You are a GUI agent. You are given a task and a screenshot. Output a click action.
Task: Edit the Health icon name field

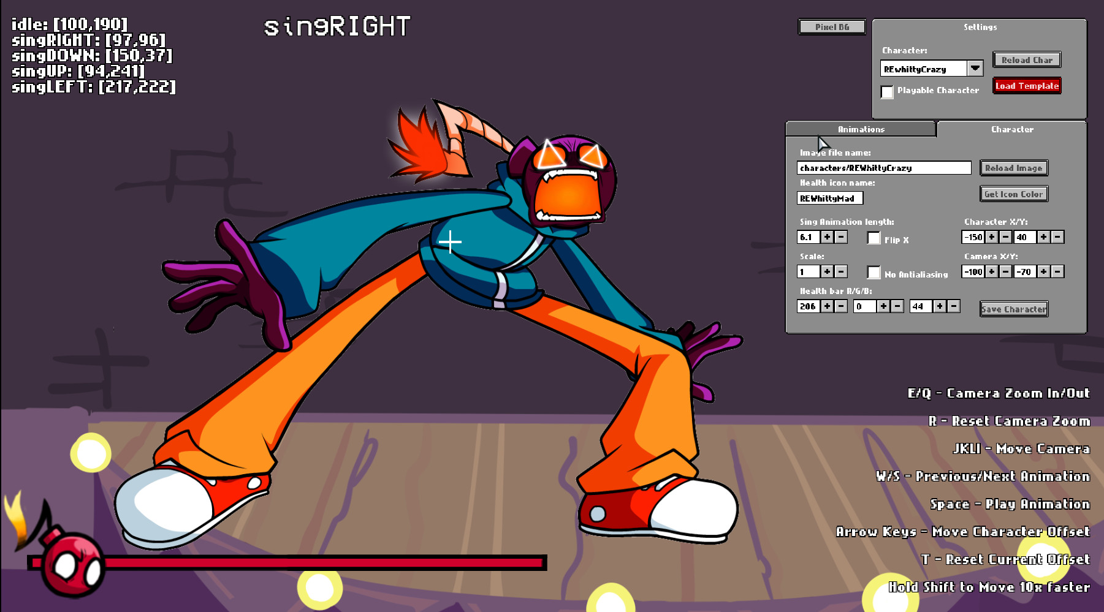point(829,198)
